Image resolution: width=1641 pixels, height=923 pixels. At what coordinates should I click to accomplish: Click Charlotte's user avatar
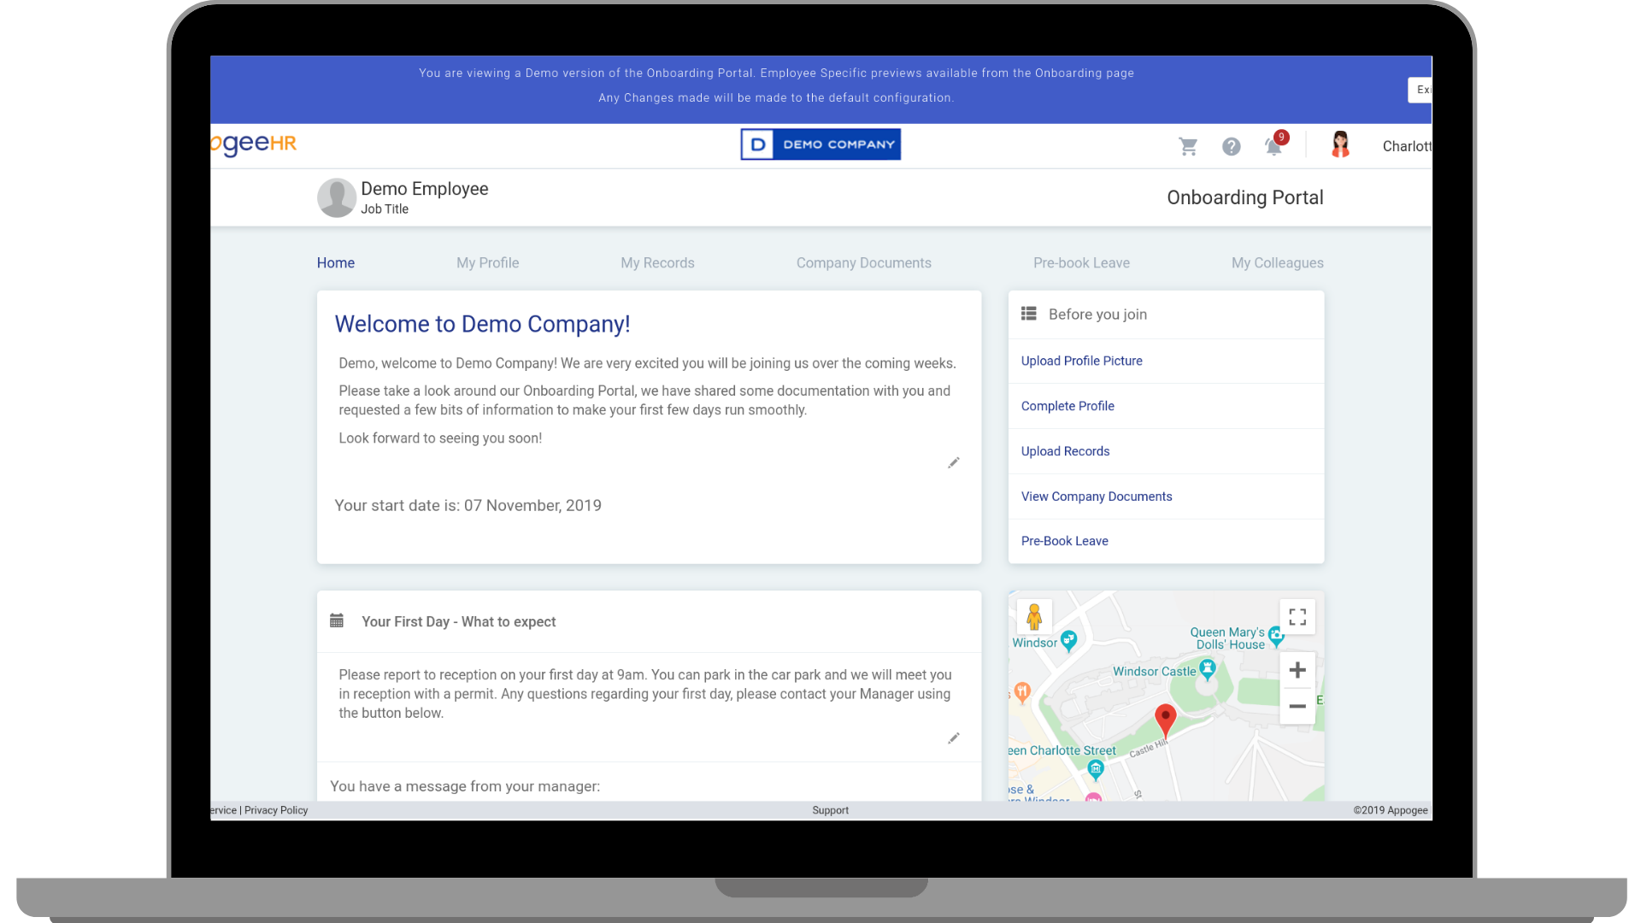tap(1340, 145)
